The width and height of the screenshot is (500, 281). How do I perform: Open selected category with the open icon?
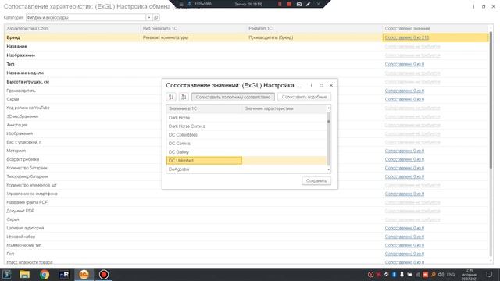point(156,17)
